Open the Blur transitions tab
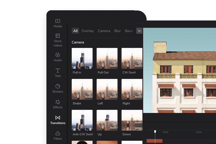 (x=118, y=31)
